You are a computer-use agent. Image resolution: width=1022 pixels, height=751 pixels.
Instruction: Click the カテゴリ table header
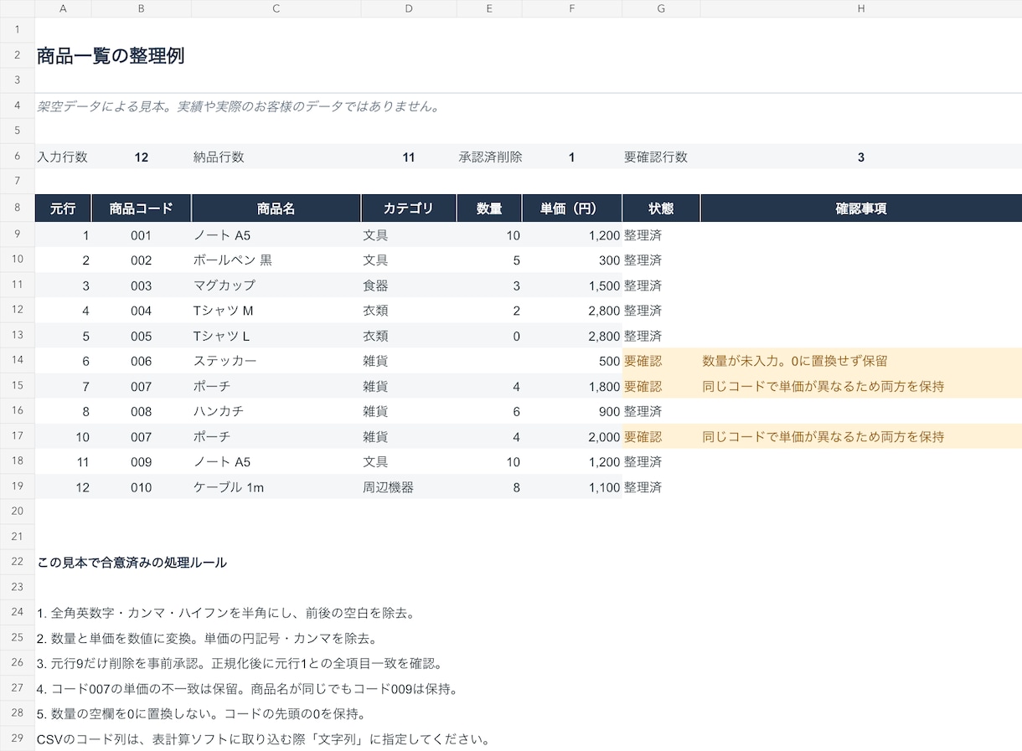[409, 208]
